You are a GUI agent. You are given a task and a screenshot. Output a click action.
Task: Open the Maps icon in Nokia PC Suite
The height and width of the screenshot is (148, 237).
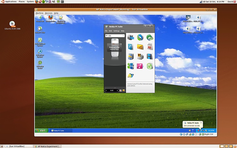(131, 76)
